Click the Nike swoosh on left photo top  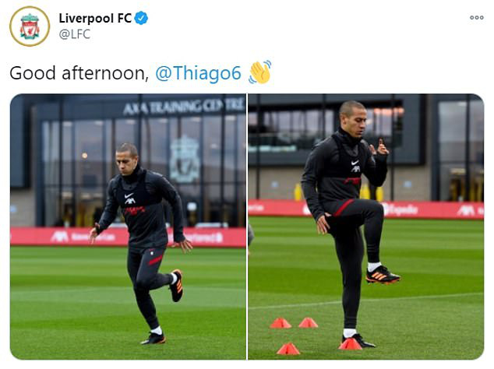(x=129, y=195)
